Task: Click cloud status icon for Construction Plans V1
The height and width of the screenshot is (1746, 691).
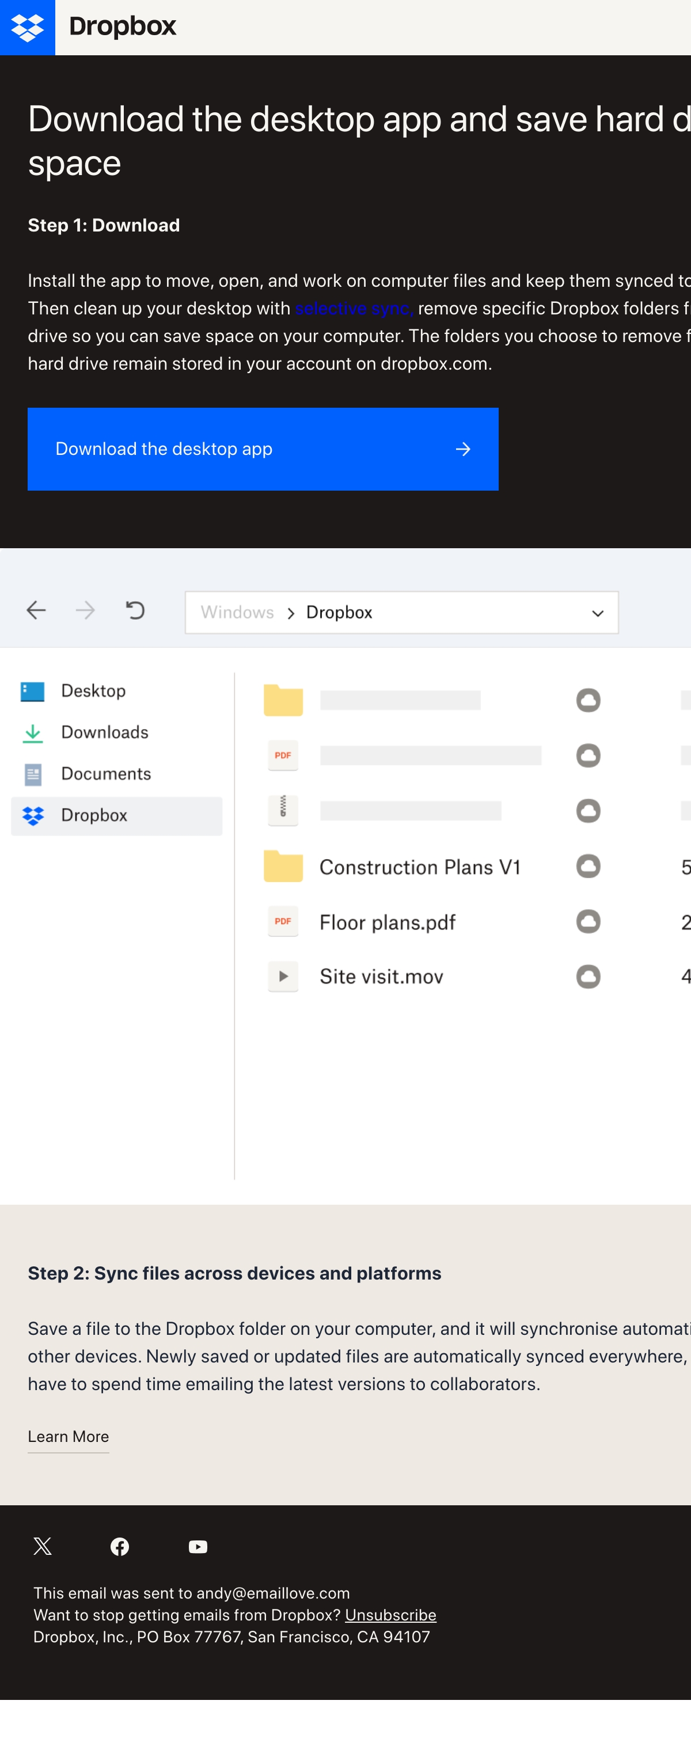Action: coord(588,866)
